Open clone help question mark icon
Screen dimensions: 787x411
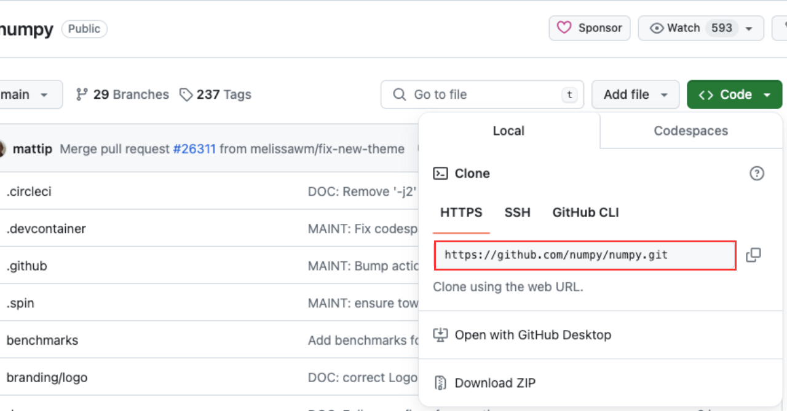pos(757,174)
